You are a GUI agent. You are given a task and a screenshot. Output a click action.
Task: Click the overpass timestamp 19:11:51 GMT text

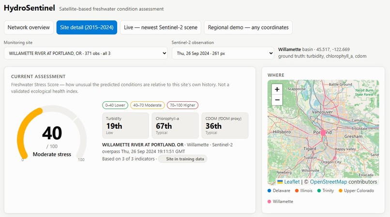(x=144, y=151)
